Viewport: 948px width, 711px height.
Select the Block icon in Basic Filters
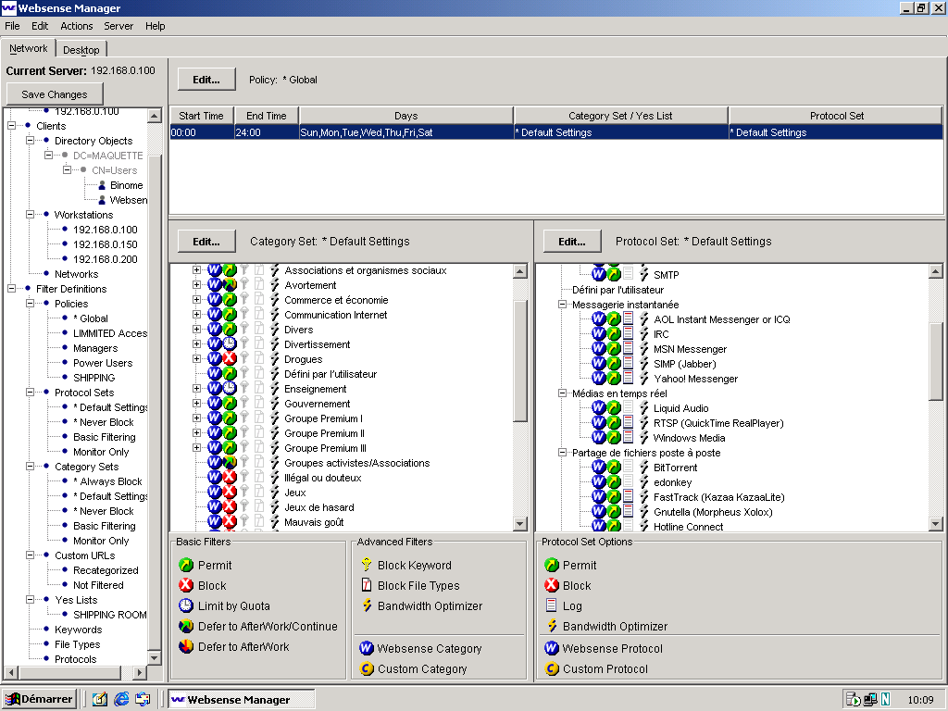coord(186,586)
